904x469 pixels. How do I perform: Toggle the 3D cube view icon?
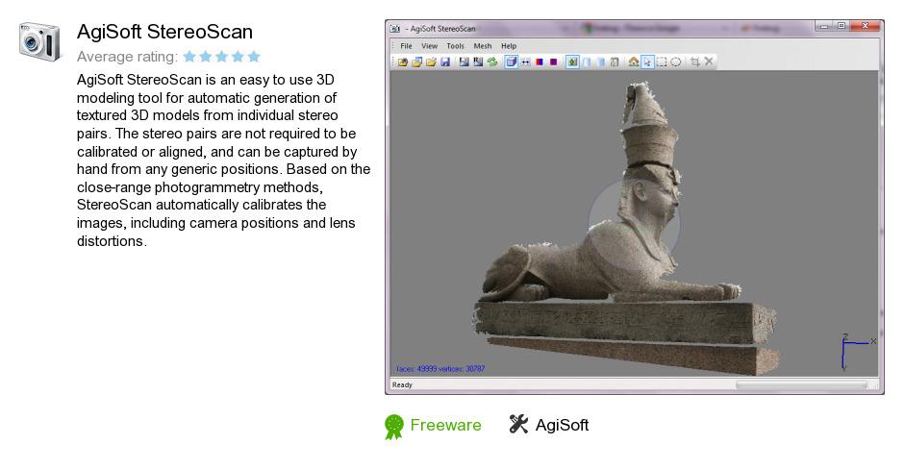tap(511, 62)
